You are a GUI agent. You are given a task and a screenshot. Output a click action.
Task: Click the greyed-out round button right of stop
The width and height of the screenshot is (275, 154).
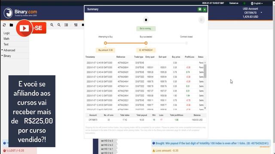202,20
